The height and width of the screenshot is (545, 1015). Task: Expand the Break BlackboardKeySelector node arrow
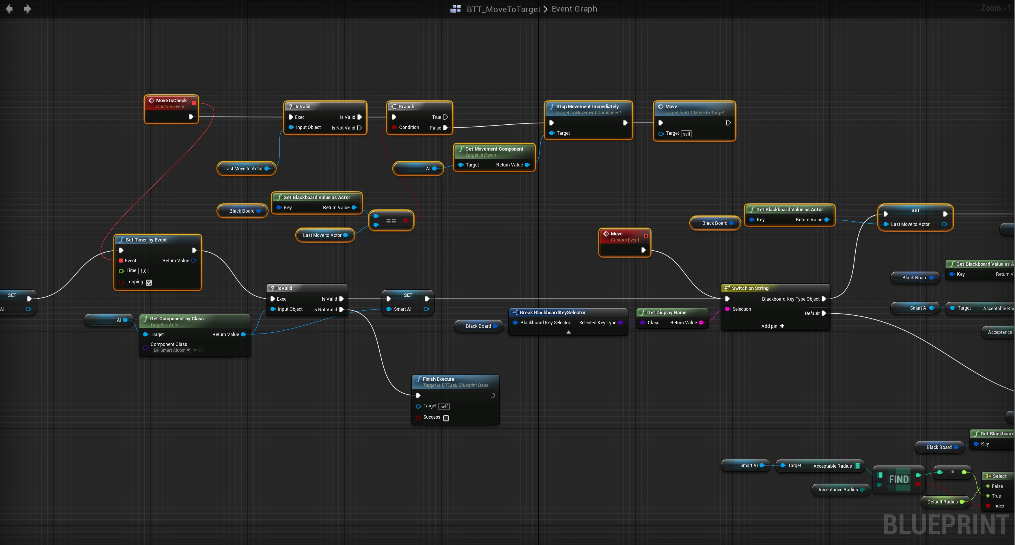pyautogui.click(x=568, y=332)
